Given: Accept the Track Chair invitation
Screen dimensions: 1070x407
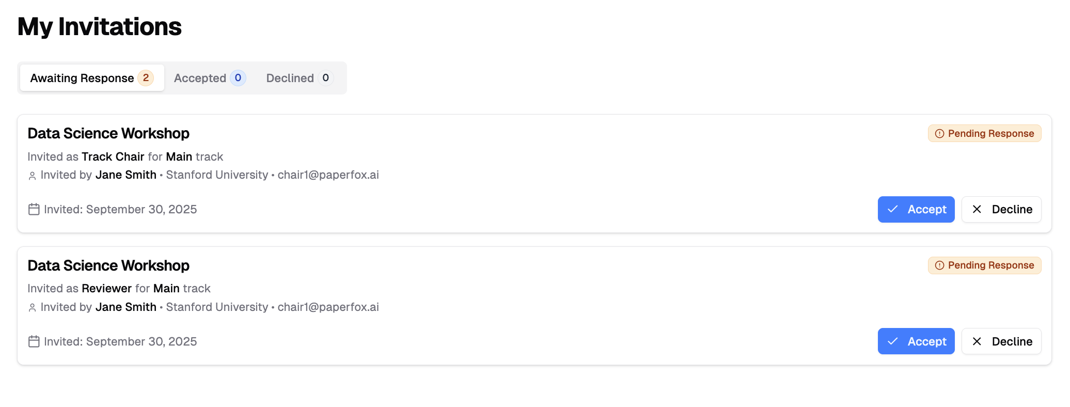Looking at the screenshot, I should click(x=916, y=209).
